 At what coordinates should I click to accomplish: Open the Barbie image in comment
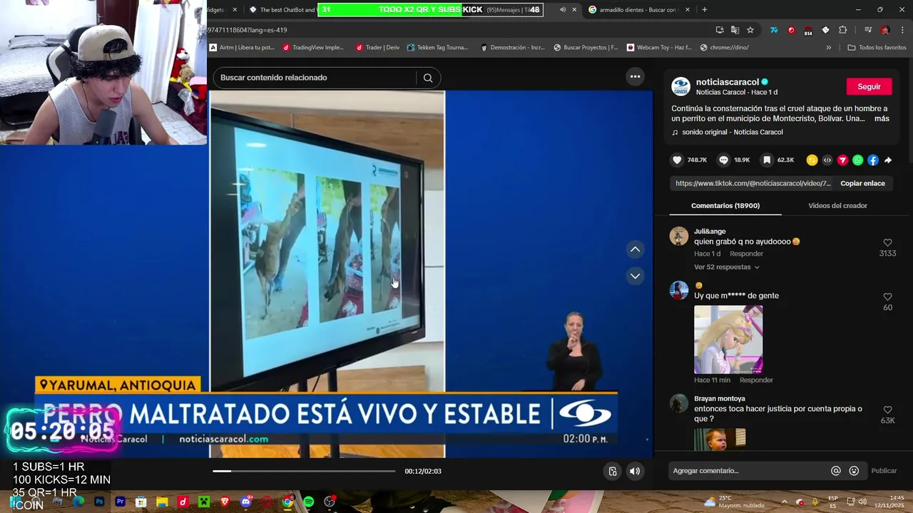point(728,340)
